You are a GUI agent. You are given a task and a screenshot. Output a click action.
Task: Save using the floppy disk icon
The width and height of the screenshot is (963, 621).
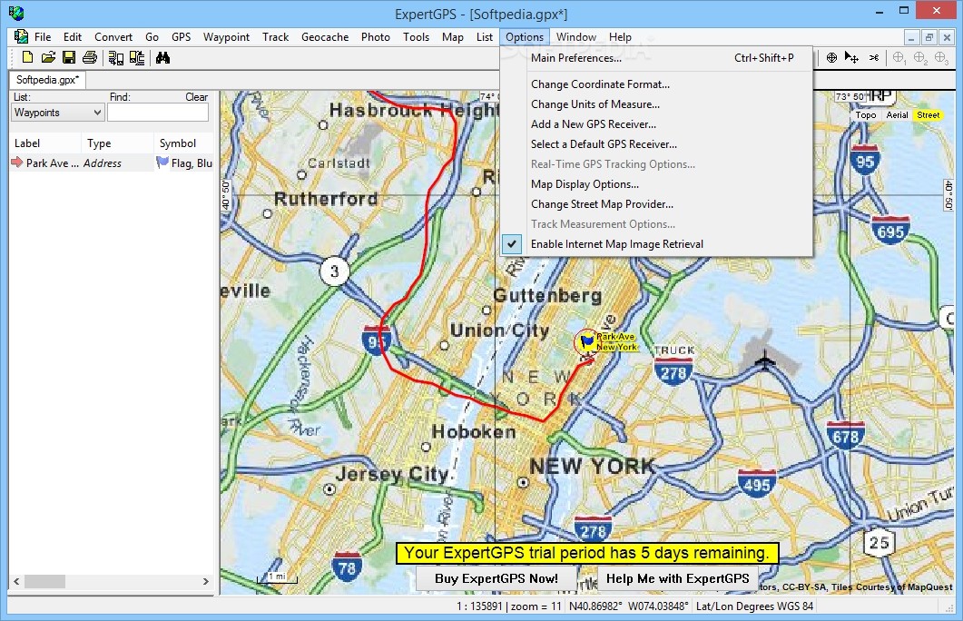69,58
